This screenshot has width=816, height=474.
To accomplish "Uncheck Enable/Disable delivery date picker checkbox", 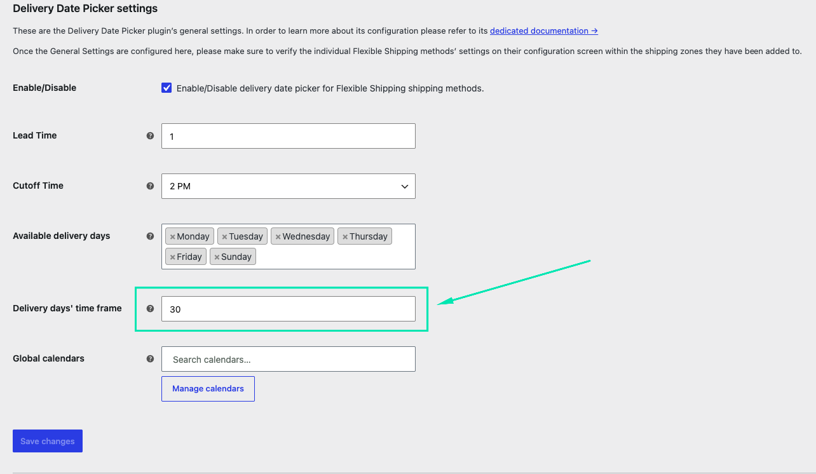I will (x=167, y=88).
